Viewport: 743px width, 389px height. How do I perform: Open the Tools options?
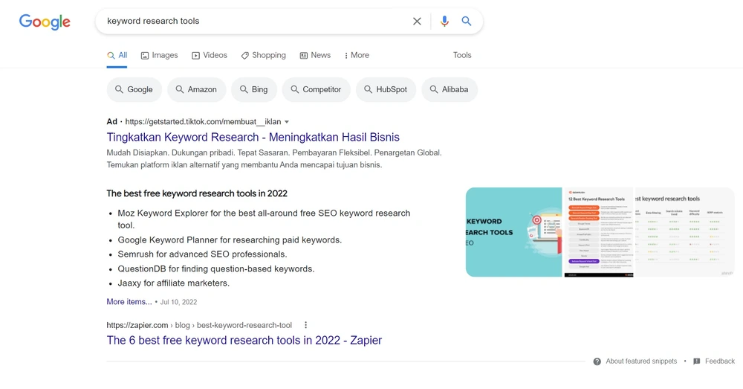(462, 56)
